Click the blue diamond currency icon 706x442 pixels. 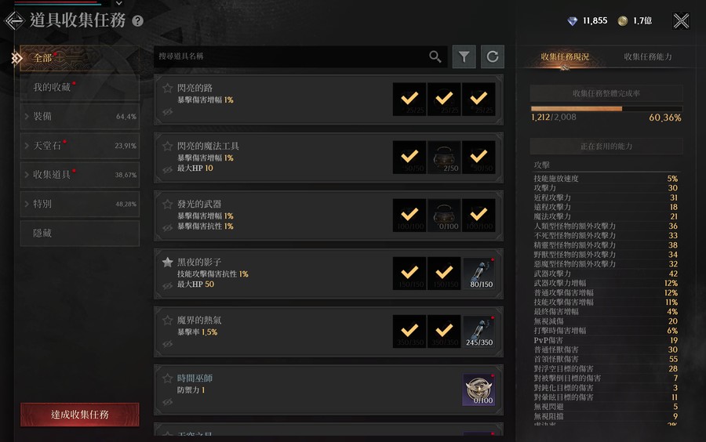[573, 21]
